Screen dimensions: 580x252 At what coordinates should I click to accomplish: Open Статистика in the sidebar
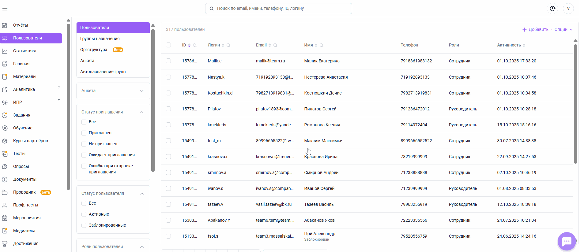(24, 51)
